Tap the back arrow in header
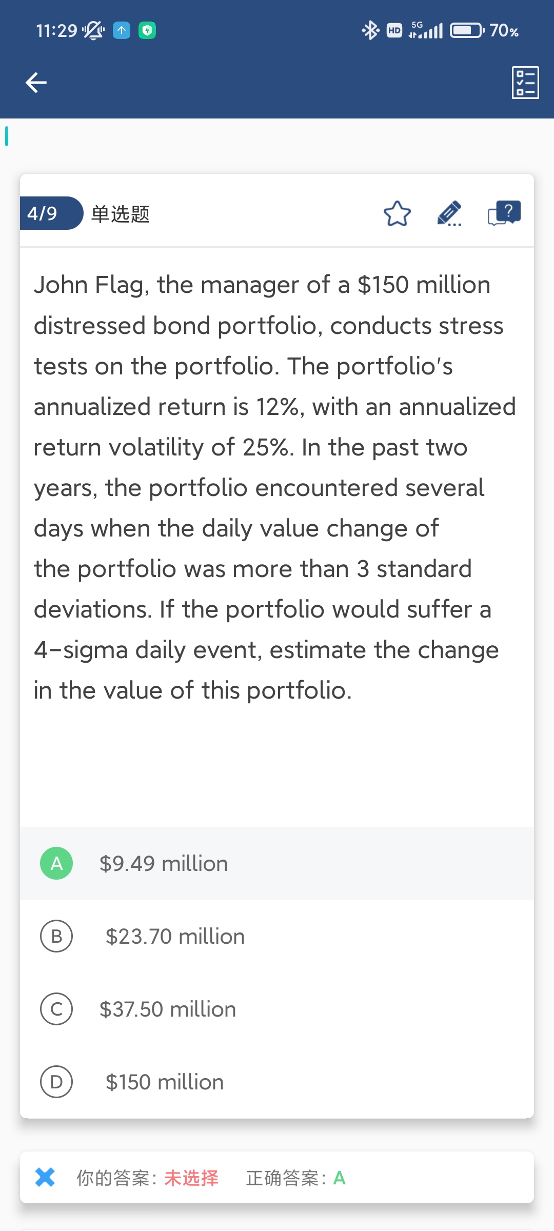Viewport: 554px width, 1231px height. 36,82
